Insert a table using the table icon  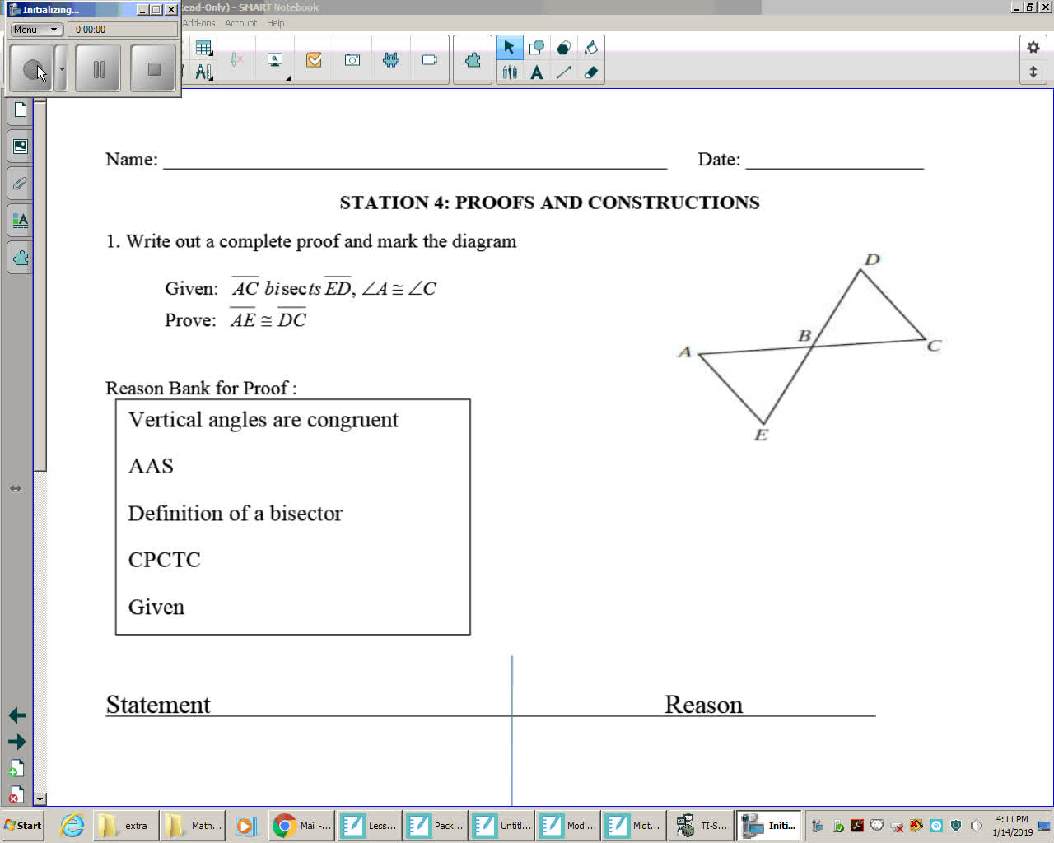point(203,48)
